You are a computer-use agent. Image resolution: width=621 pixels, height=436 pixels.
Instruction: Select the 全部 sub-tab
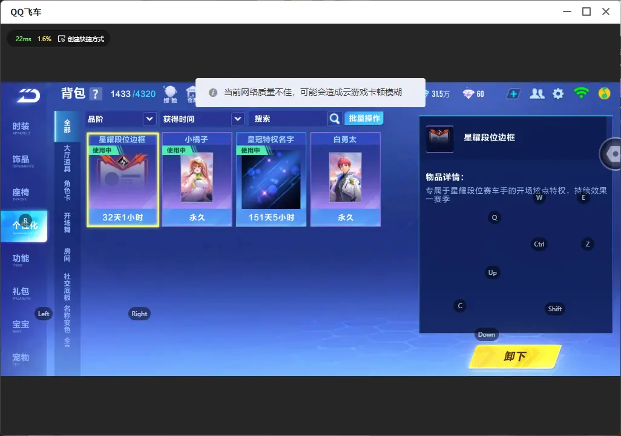coord(67,127)
